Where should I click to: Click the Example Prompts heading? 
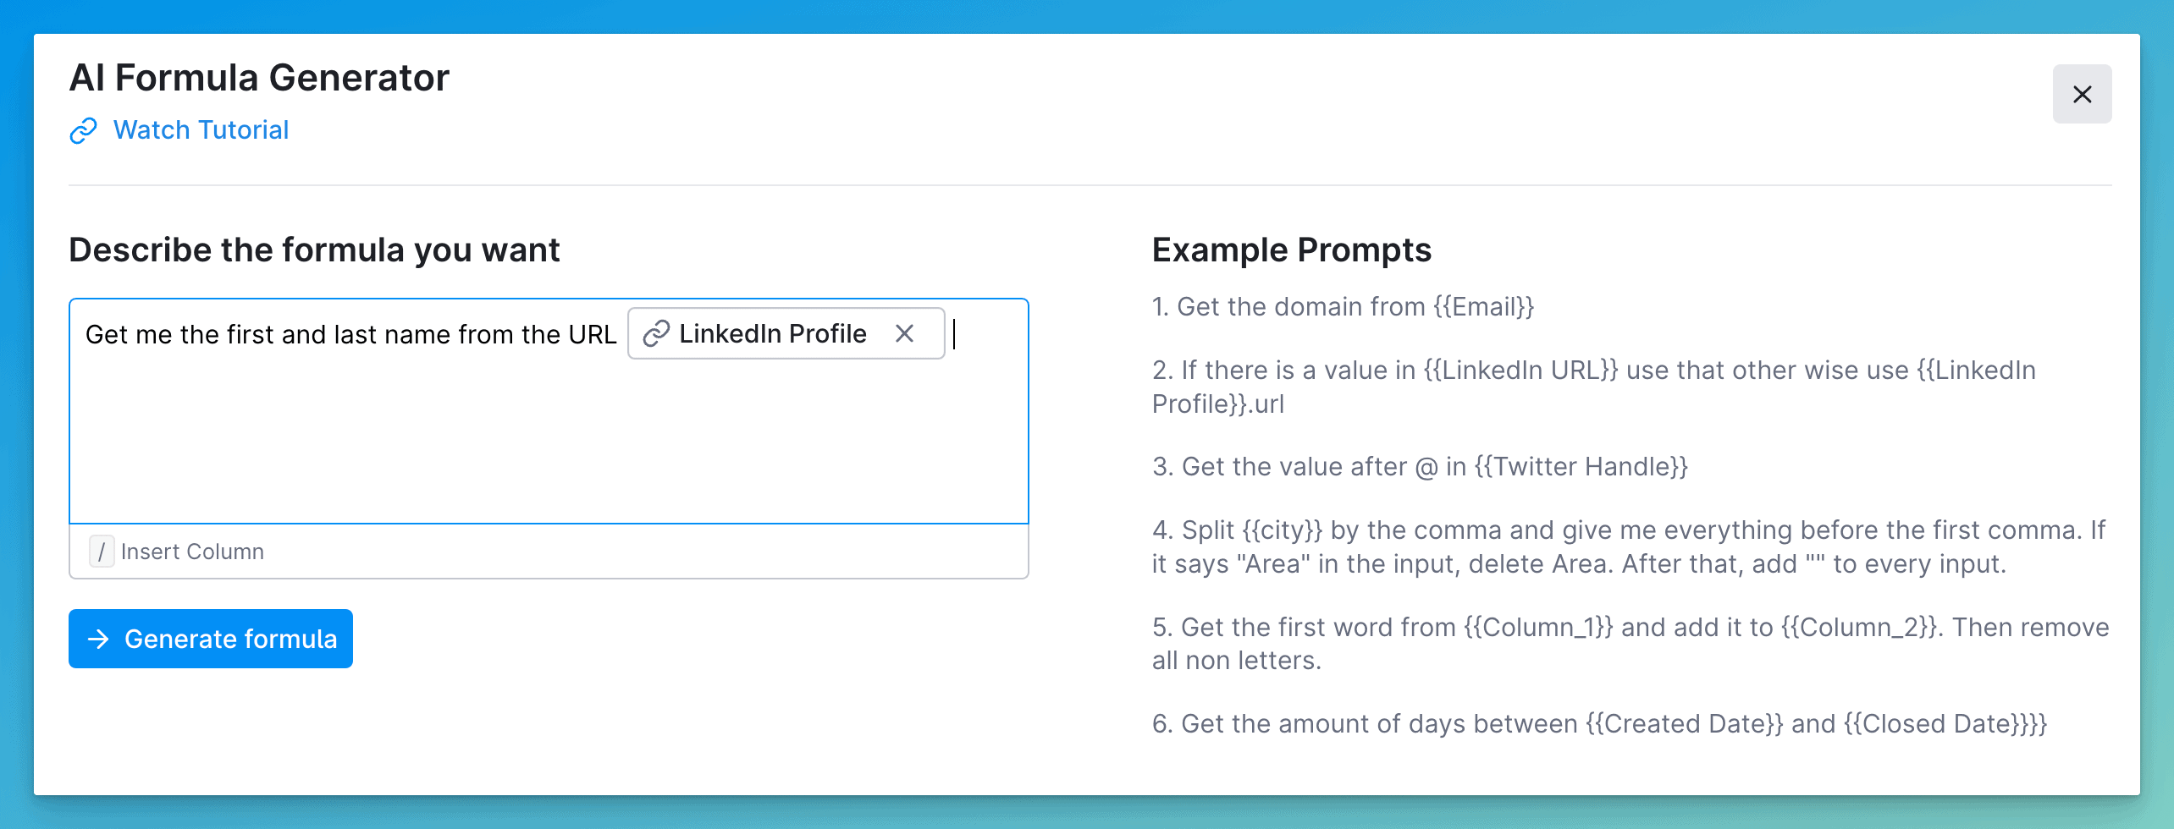pyautogui.click(x=1291, y=250)
